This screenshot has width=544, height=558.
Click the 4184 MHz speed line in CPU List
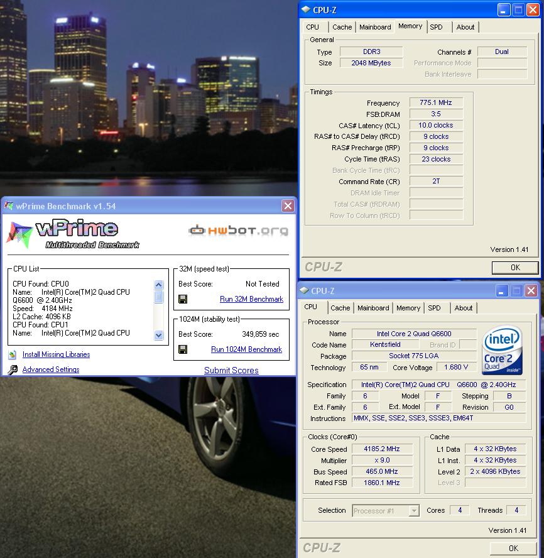tap(43, 309)
